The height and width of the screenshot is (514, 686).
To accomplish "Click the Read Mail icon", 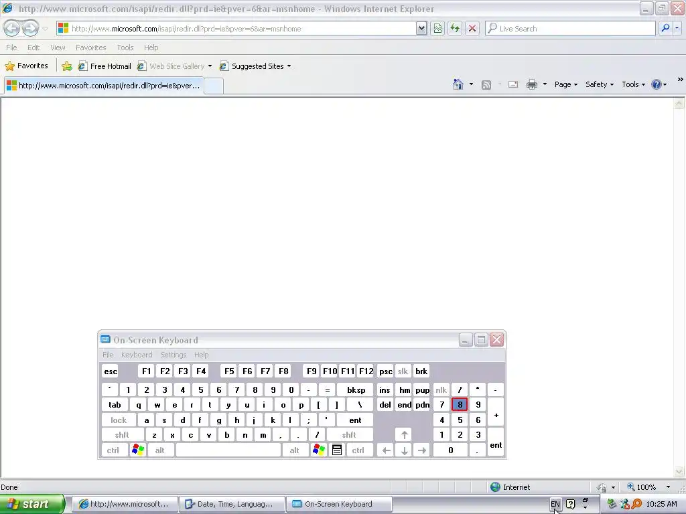I will [512, 85].
